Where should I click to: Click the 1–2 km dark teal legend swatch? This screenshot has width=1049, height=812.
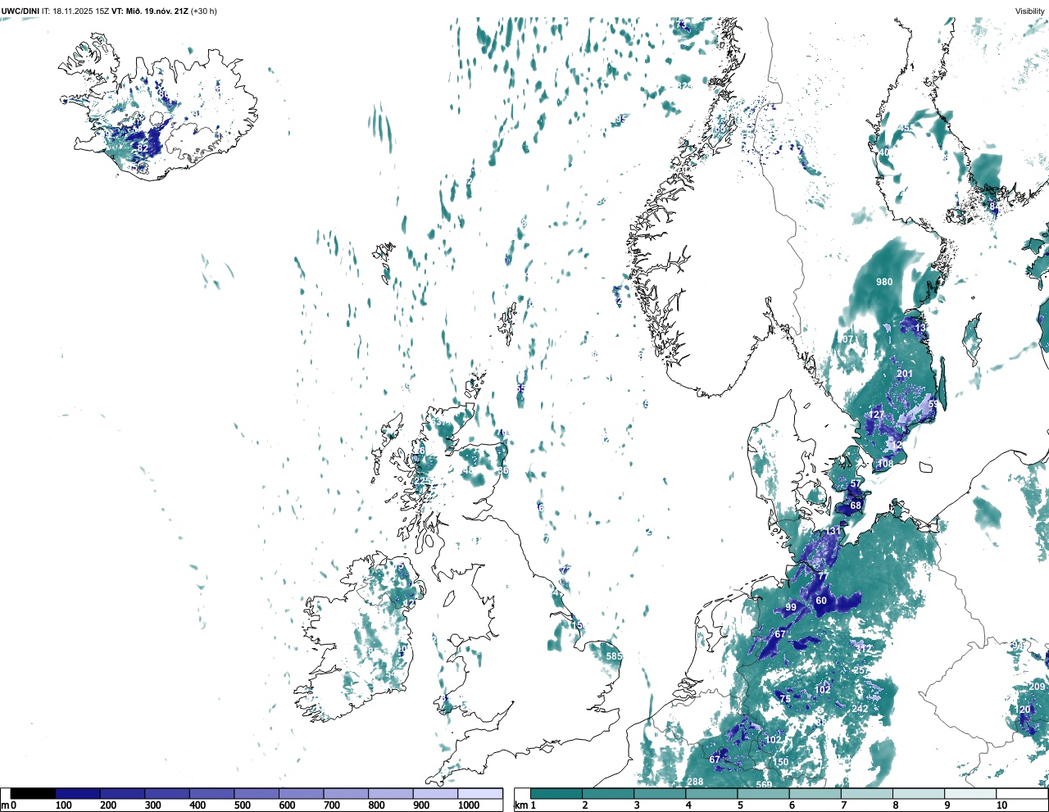click(x=556, y=793)
